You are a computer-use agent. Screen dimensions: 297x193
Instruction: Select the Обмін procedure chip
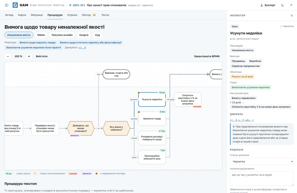41,35
